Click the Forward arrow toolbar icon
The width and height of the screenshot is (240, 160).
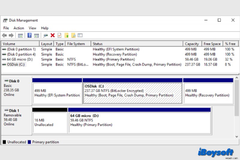pyautogui.click(x=11, y=35)
